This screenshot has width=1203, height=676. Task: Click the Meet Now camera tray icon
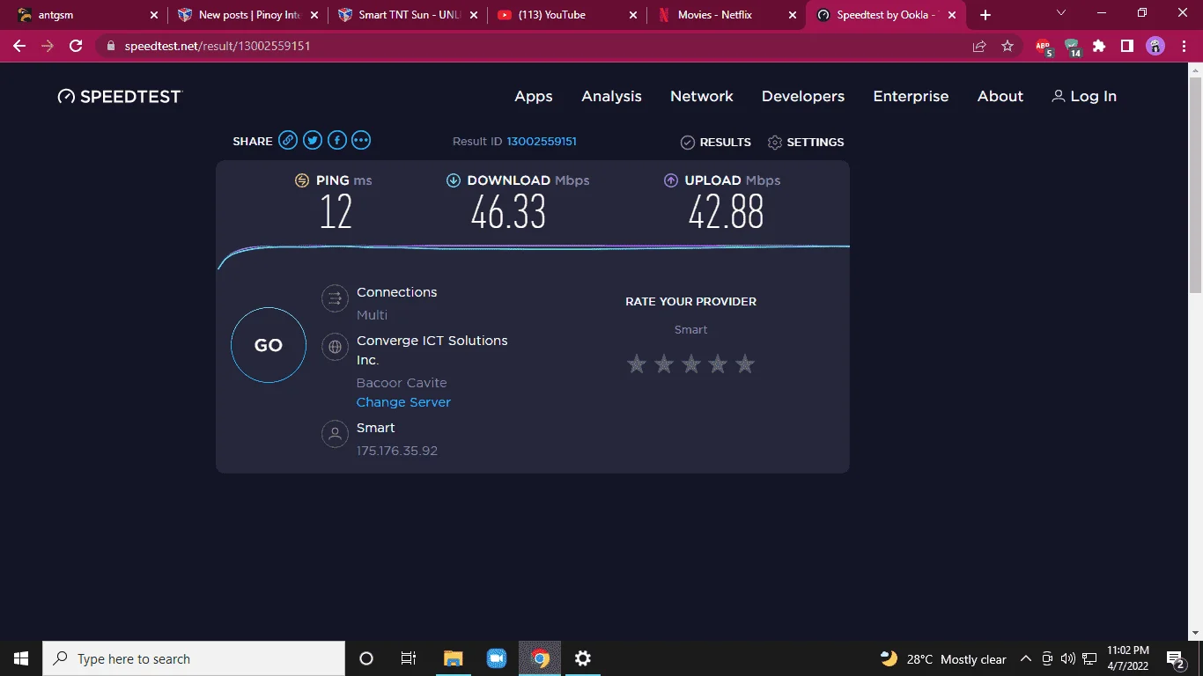[1047, 658]
